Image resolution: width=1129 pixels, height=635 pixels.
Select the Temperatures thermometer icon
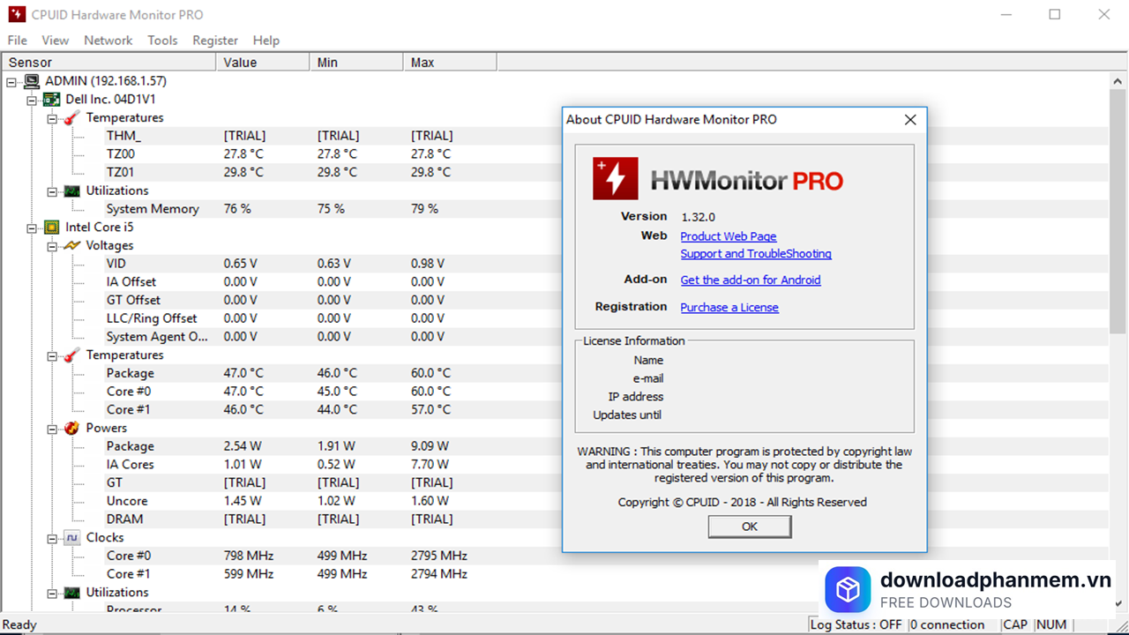click(70, 117)
